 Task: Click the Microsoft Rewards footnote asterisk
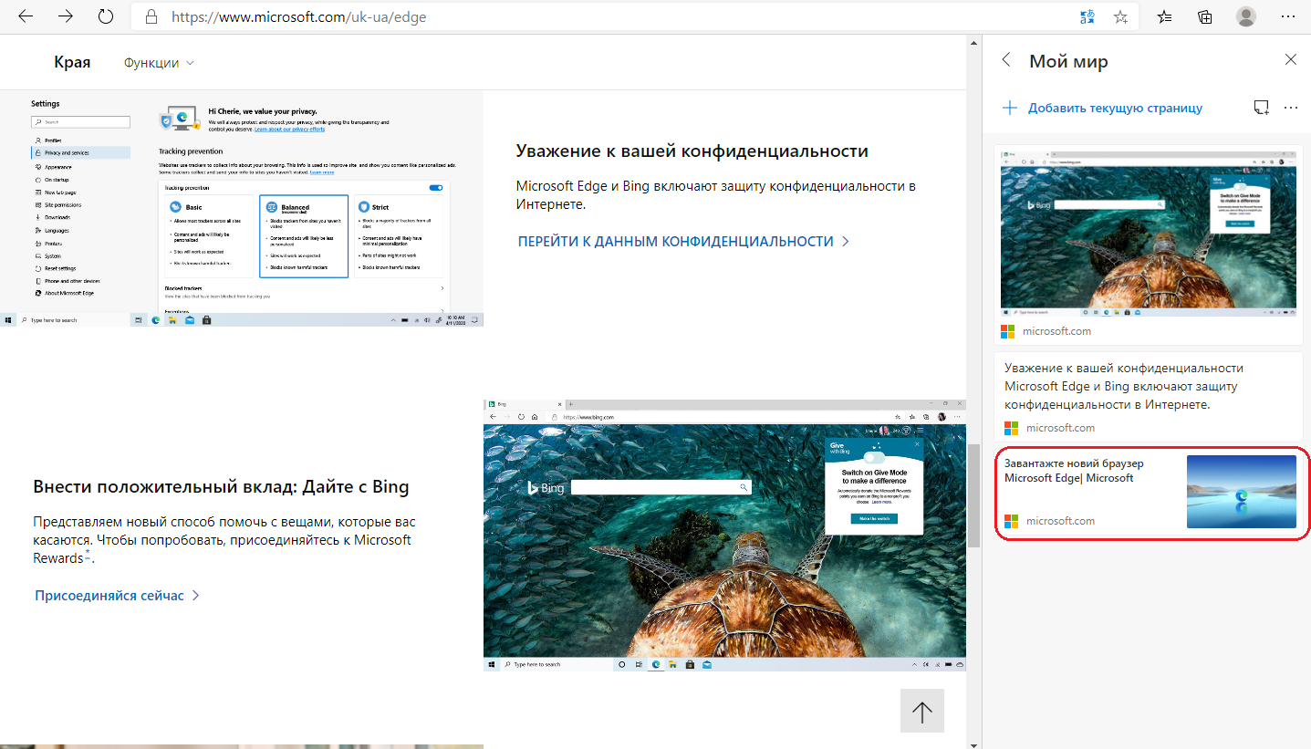tap(88, 553)
